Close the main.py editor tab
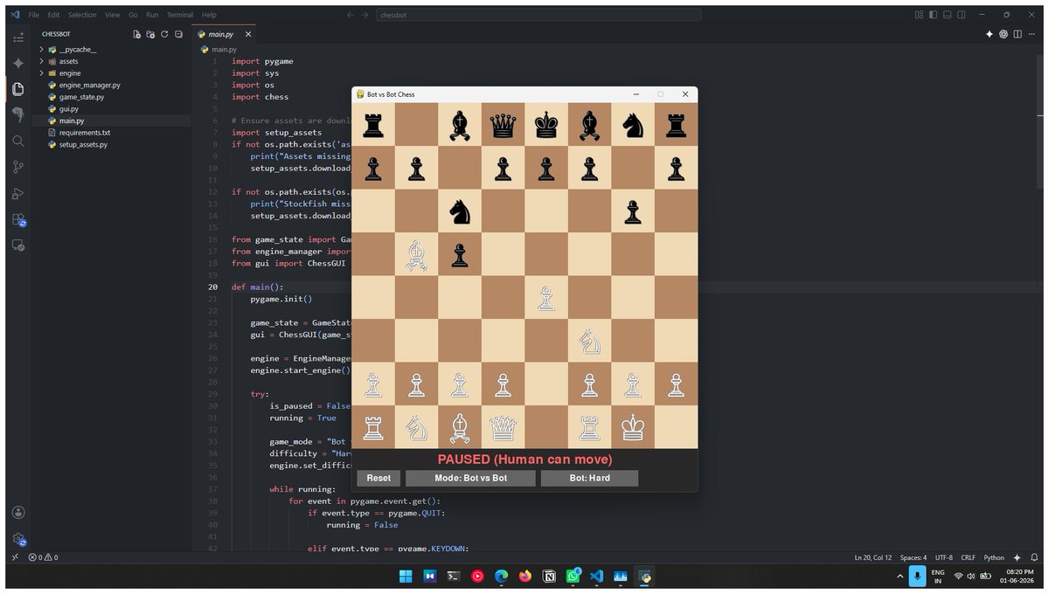The image size is (1049, 594). (248, 34)
